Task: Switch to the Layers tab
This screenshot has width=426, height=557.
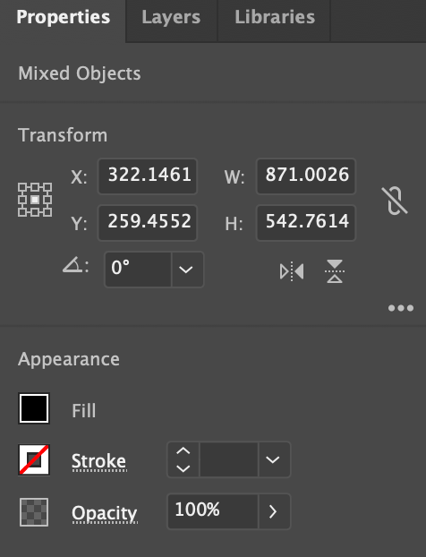Action: click(x=171, y=17)
